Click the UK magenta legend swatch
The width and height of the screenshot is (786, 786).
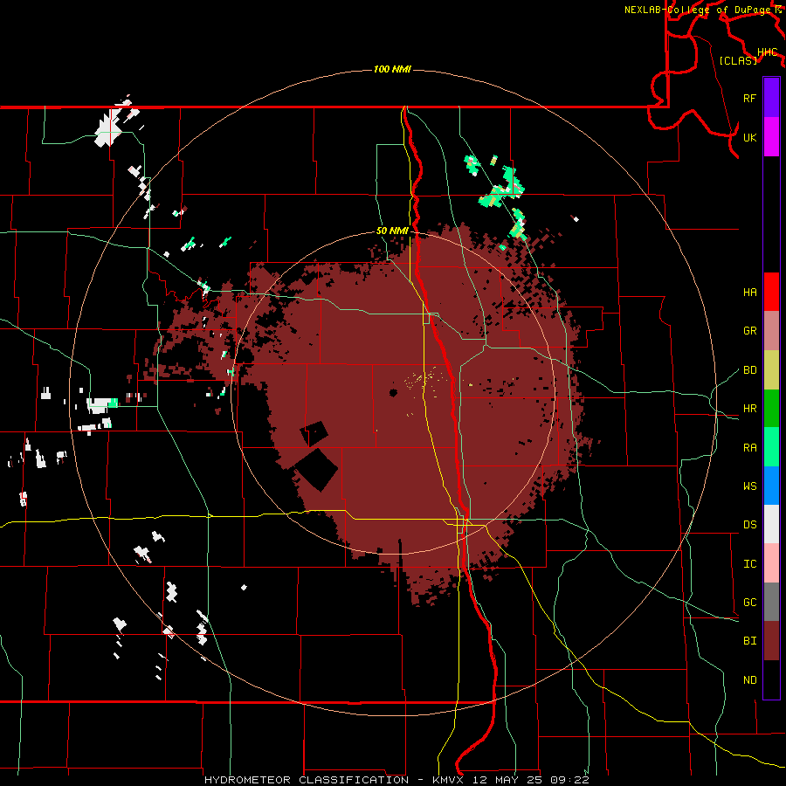[x=771, y=136]
